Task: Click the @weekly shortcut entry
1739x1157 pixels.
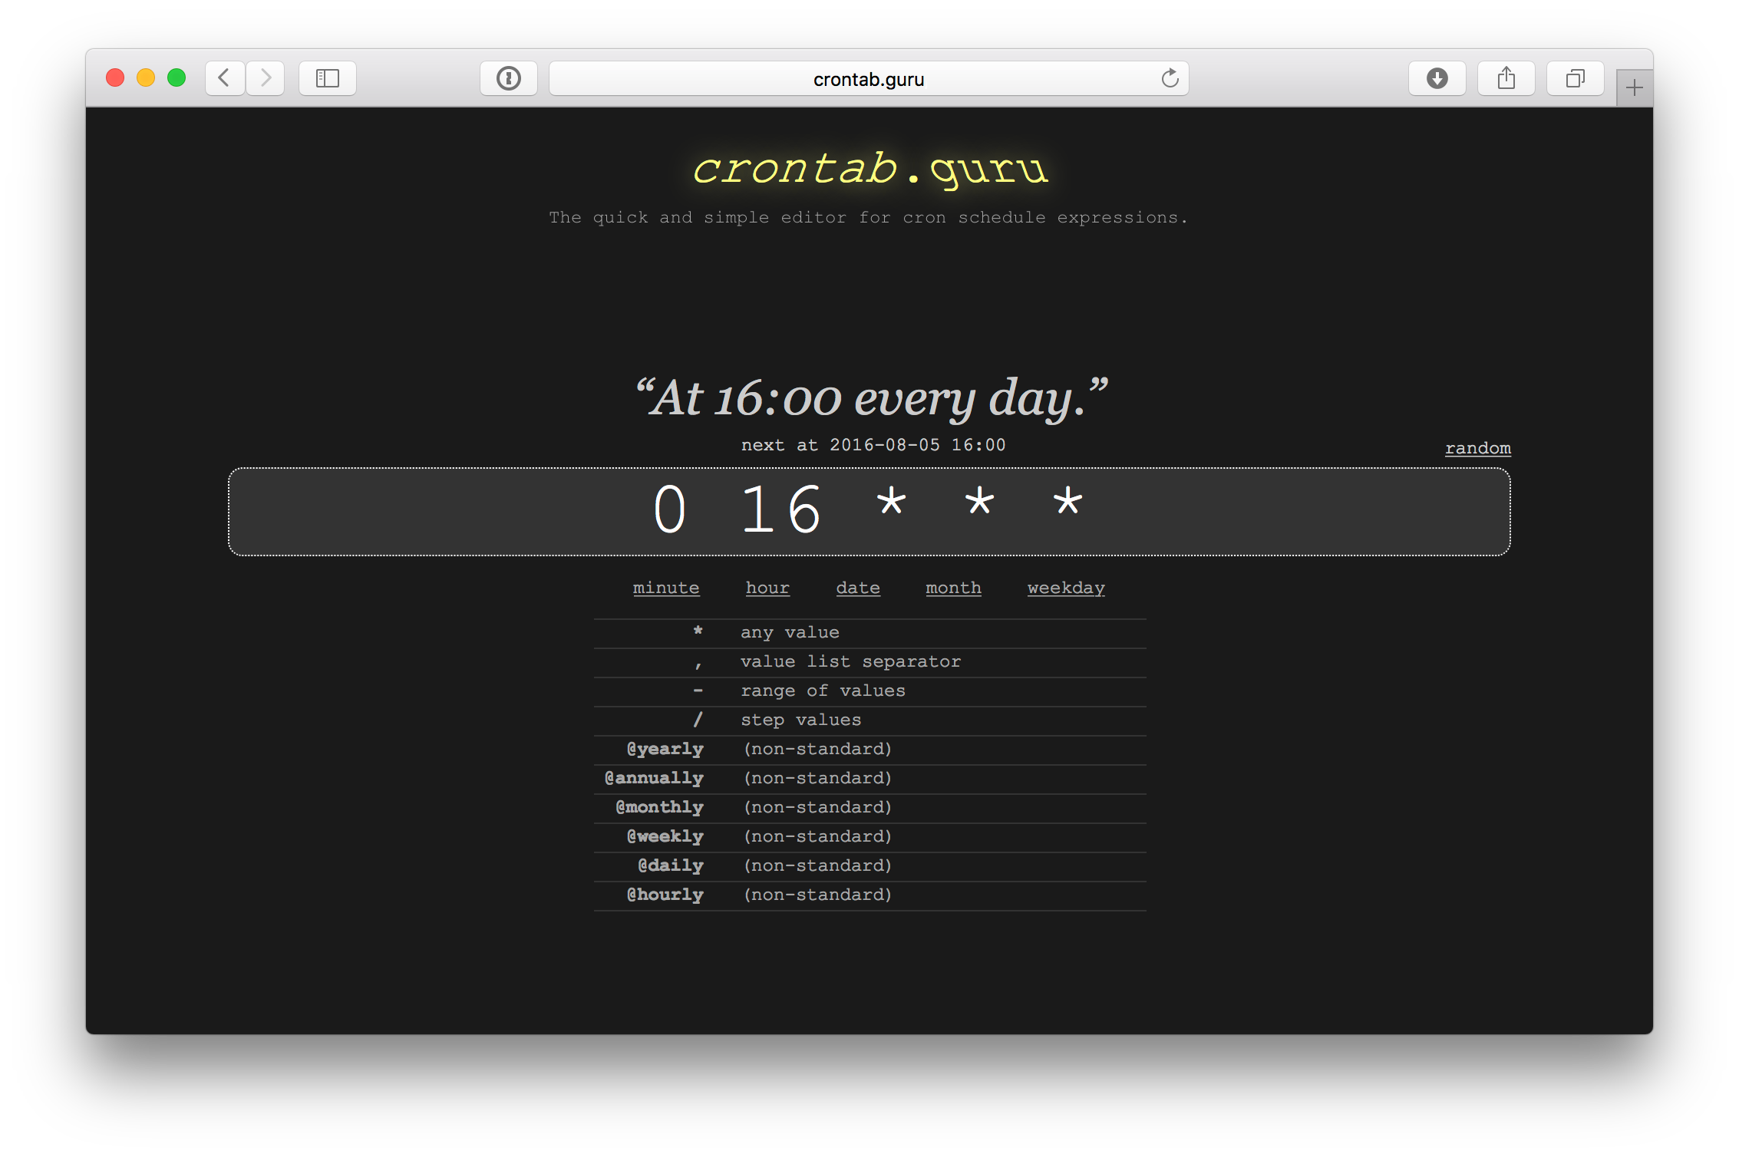Action: (x=665, y=836)
